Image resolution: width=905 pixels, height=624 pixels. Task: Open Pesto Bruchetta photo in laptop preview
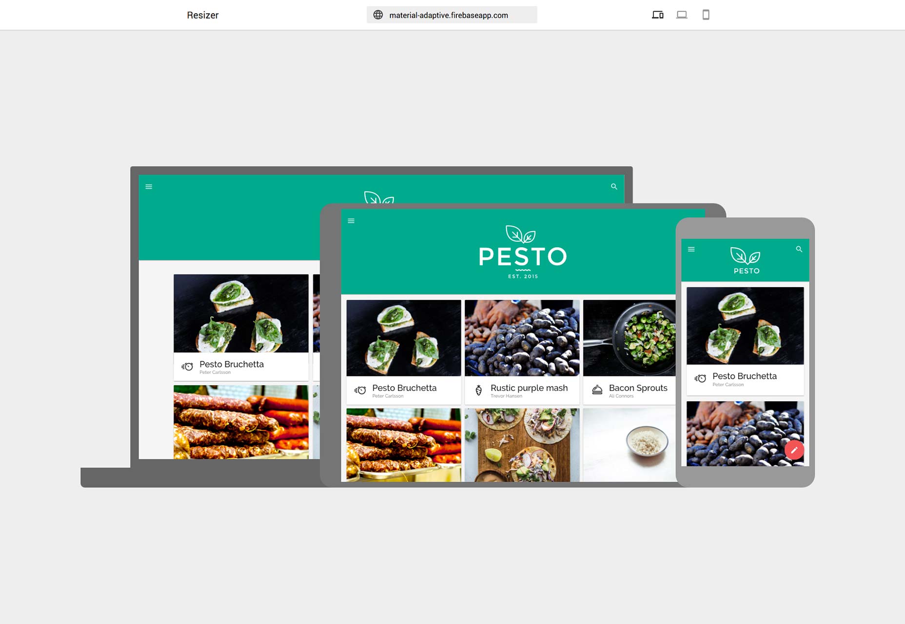[241, 313]
